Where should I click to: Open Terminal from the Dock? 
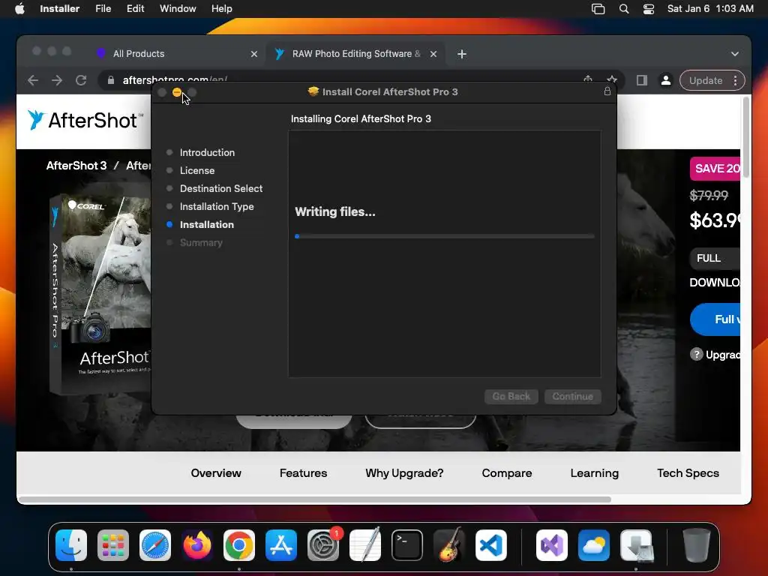coord(407,545)
